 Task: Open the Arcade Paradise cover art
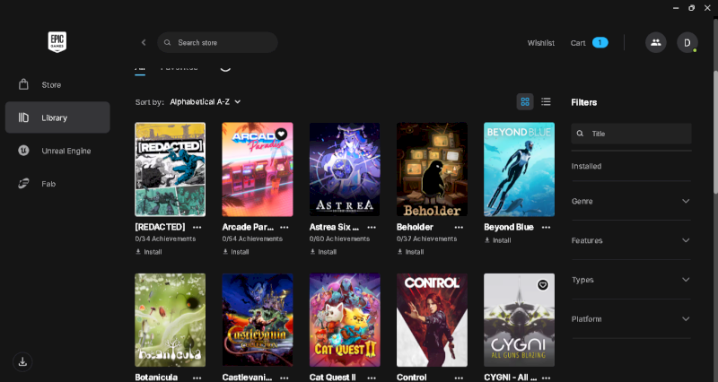[258, 169]
